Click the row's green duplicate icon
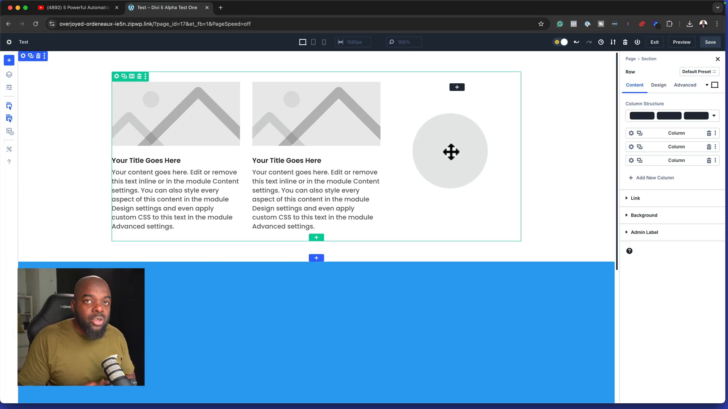728x409 pixels. (124, 76)
